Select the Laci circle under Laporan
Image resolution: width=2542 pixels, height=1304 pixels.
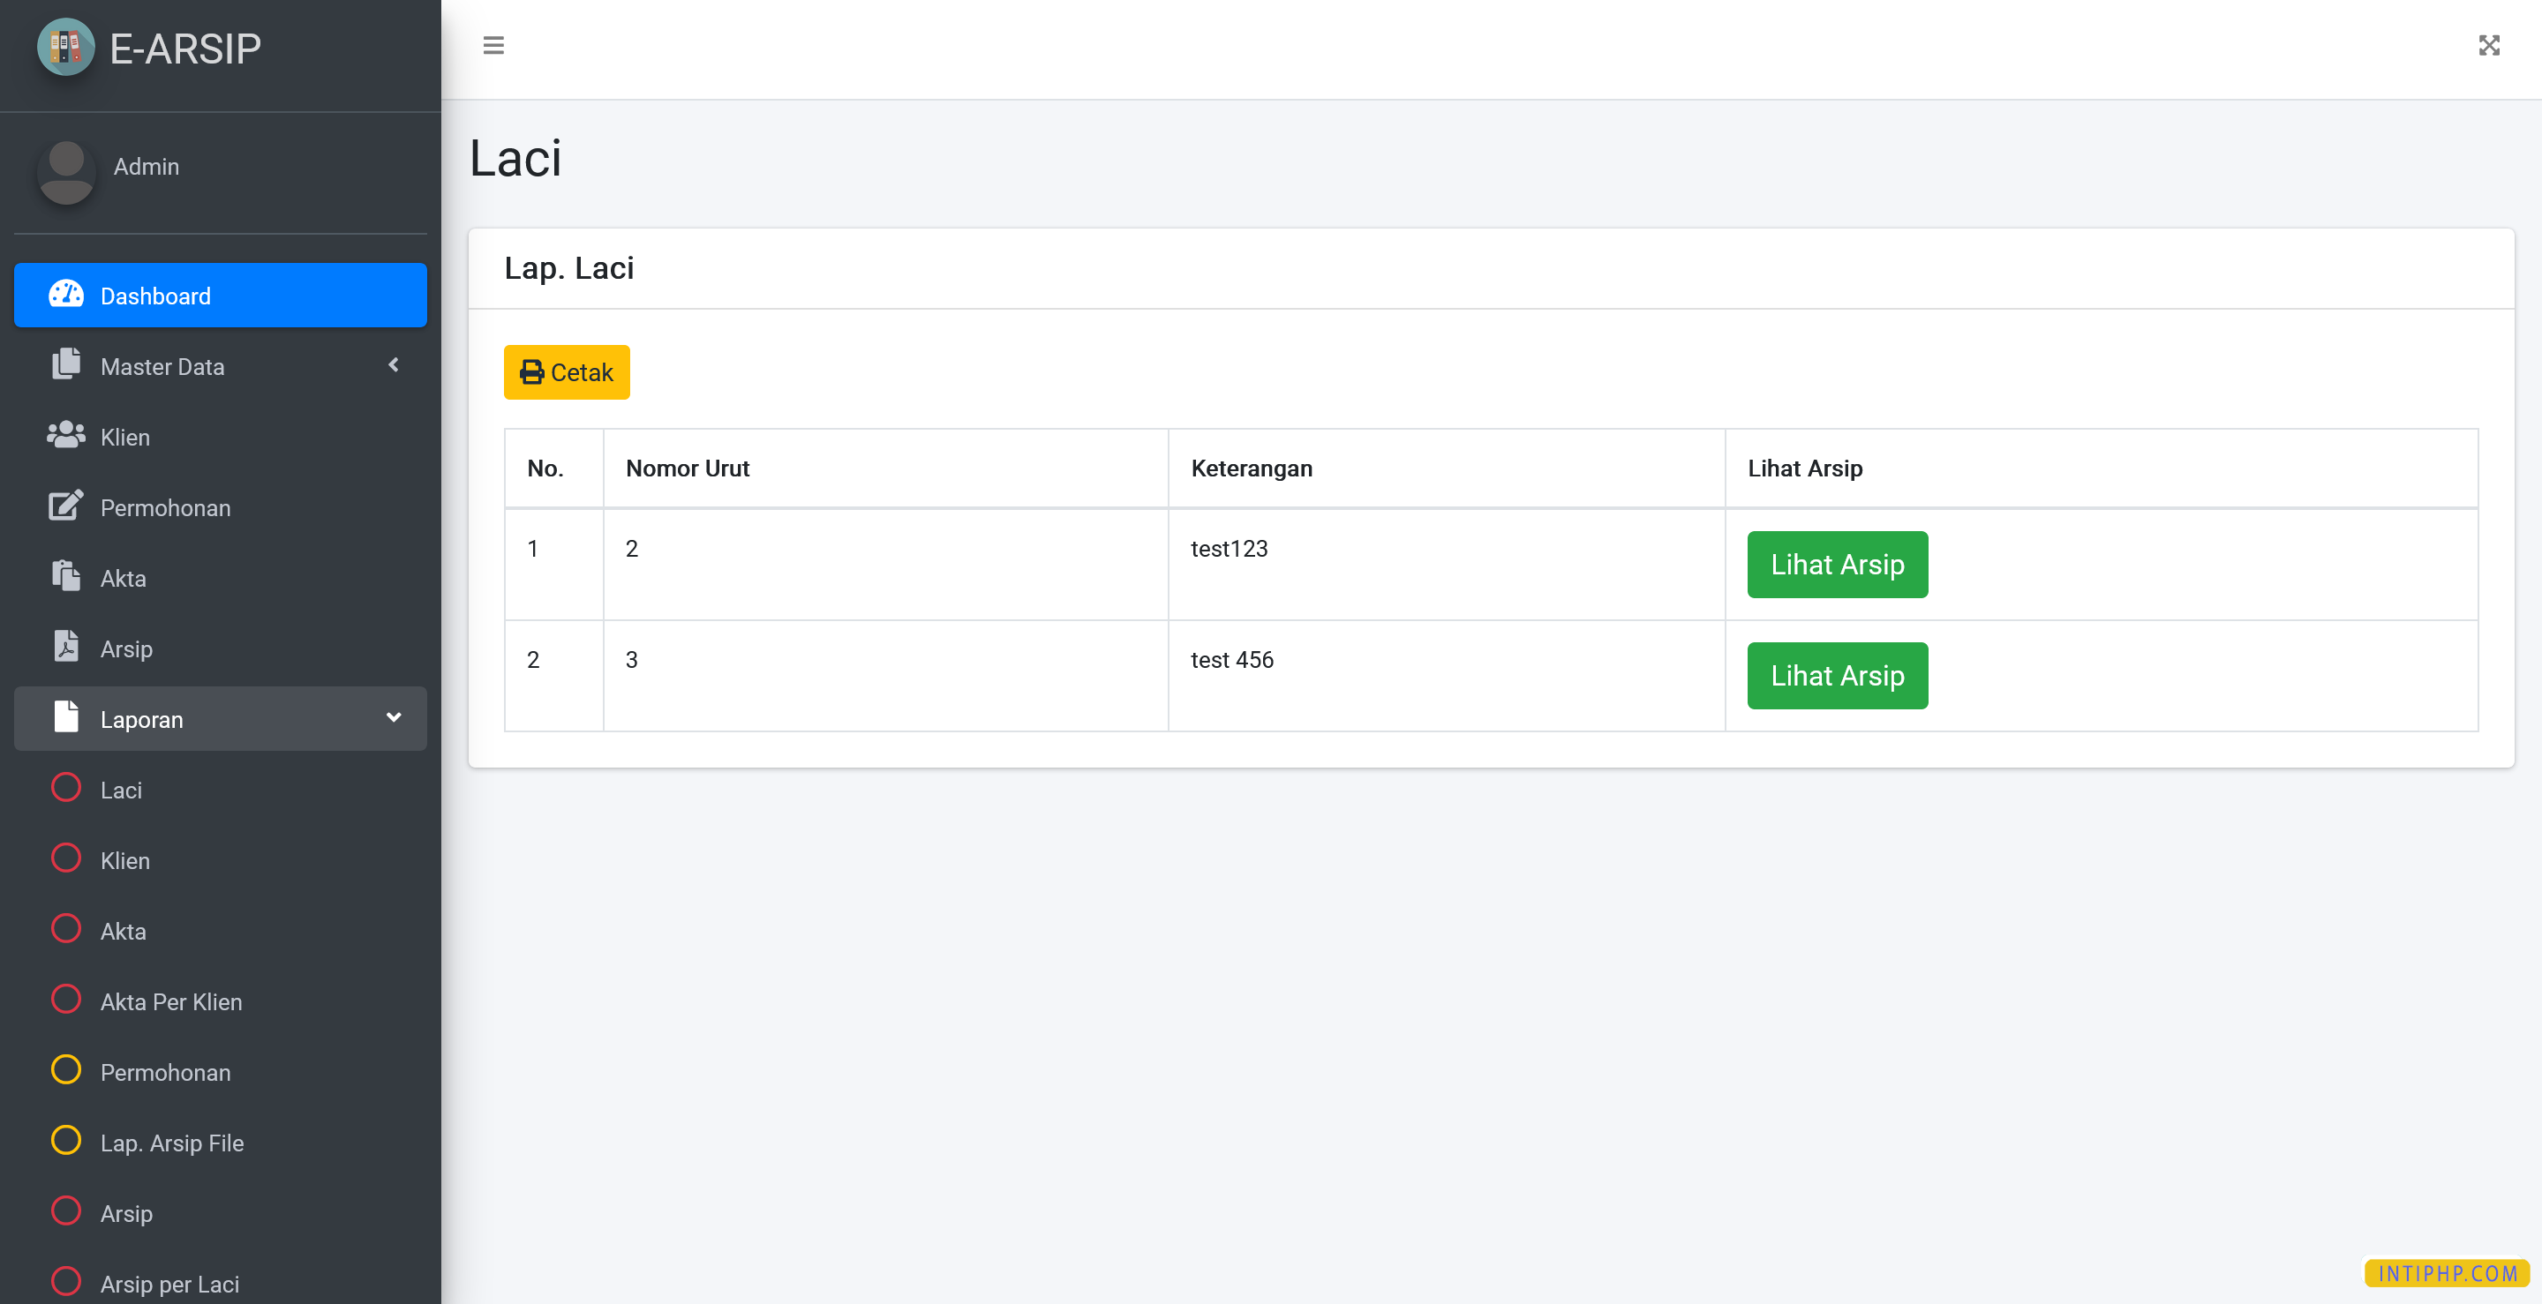[x=66, y=788]
